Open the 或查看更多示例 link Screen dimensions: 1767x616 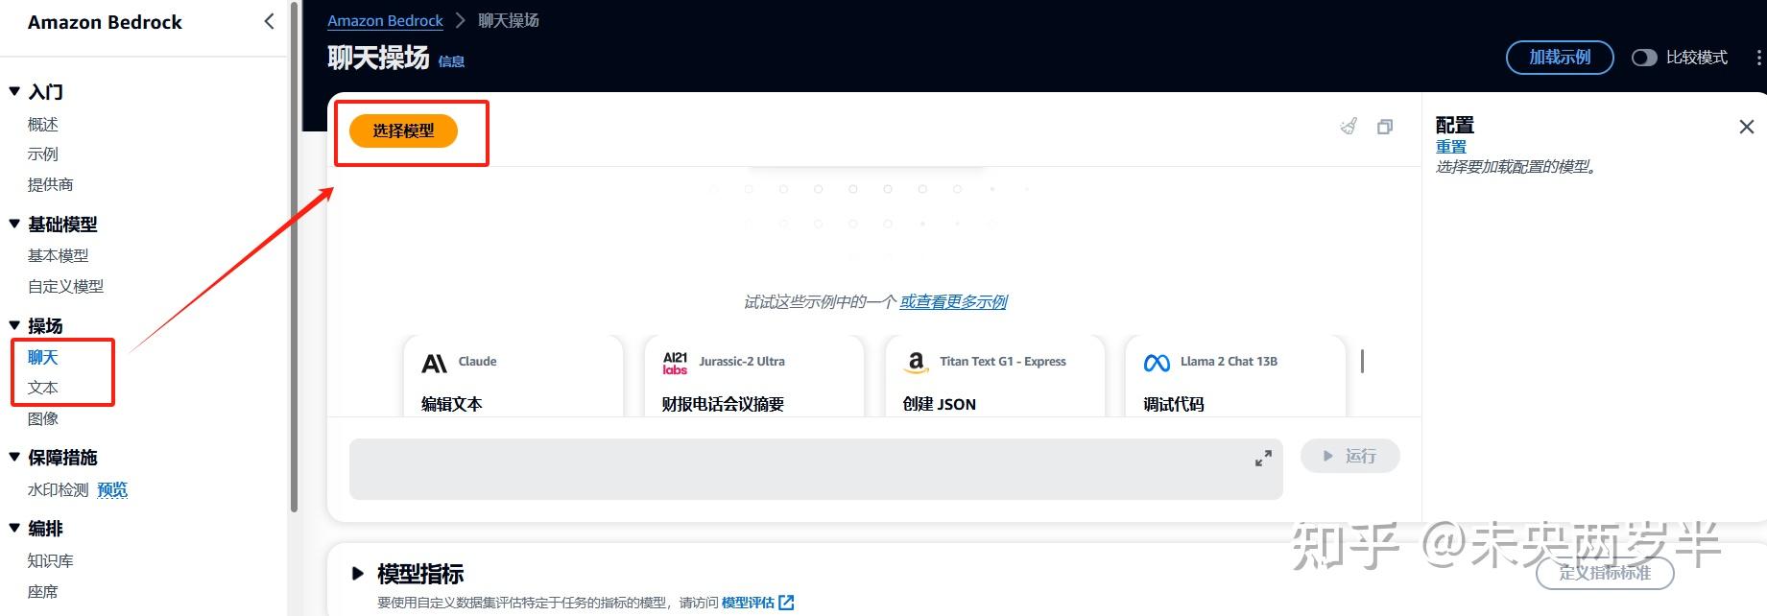tap(953, 301)
